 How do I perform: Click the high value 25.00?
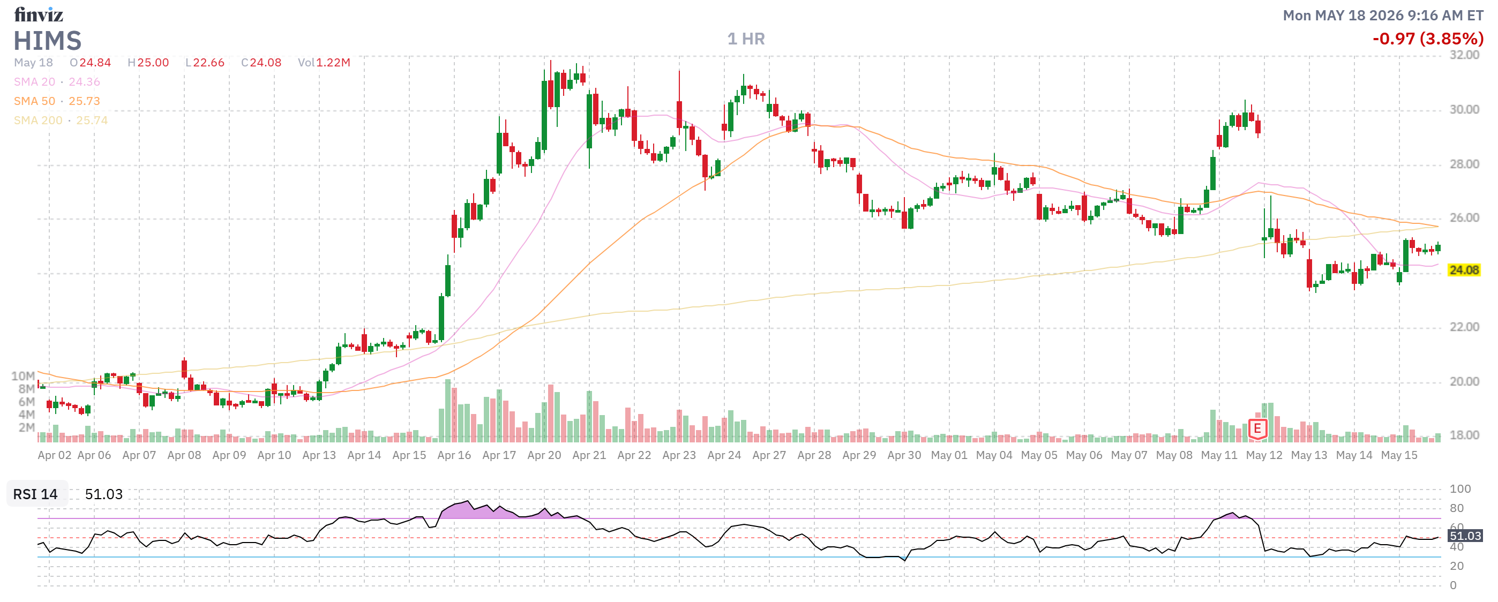[x=153, y=63]
